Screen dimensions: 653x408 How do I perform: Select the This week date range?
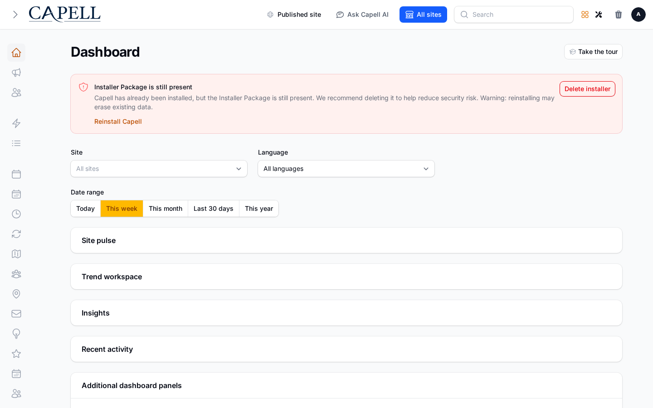[x=122, y=209]
